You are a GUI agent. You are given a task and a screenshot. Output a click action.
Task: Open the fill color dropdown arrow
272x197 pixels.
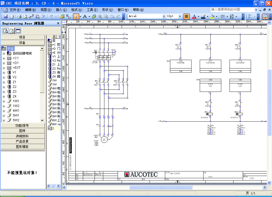pos(217,17)
